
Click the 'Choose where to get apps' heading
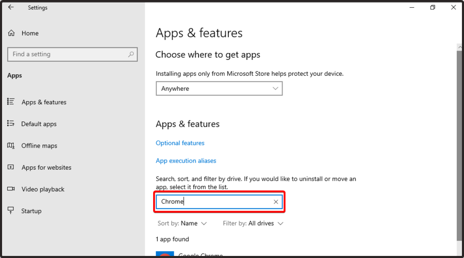click(x=208, y=55)
